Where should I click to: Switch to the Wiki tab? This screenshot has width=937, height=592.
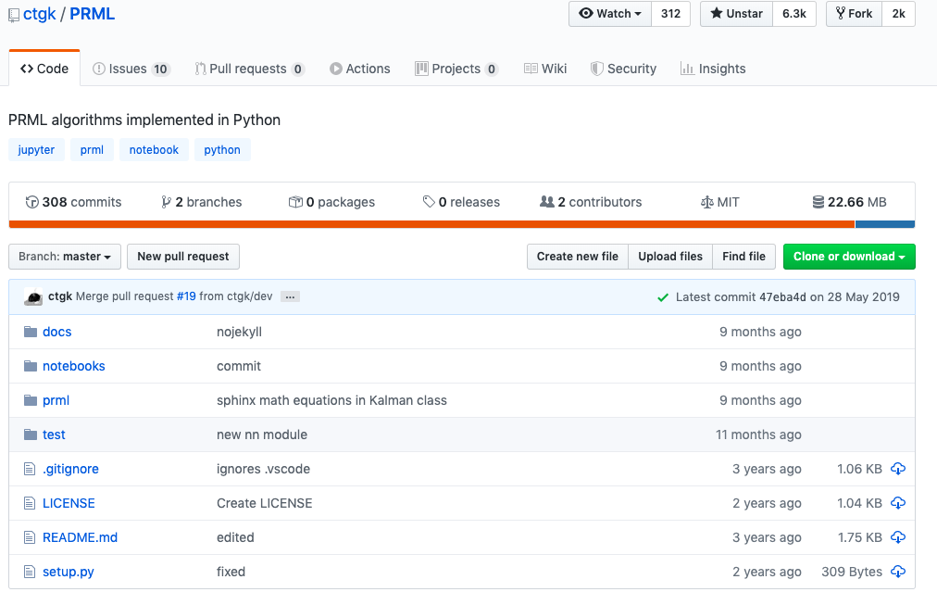[545, 68]
